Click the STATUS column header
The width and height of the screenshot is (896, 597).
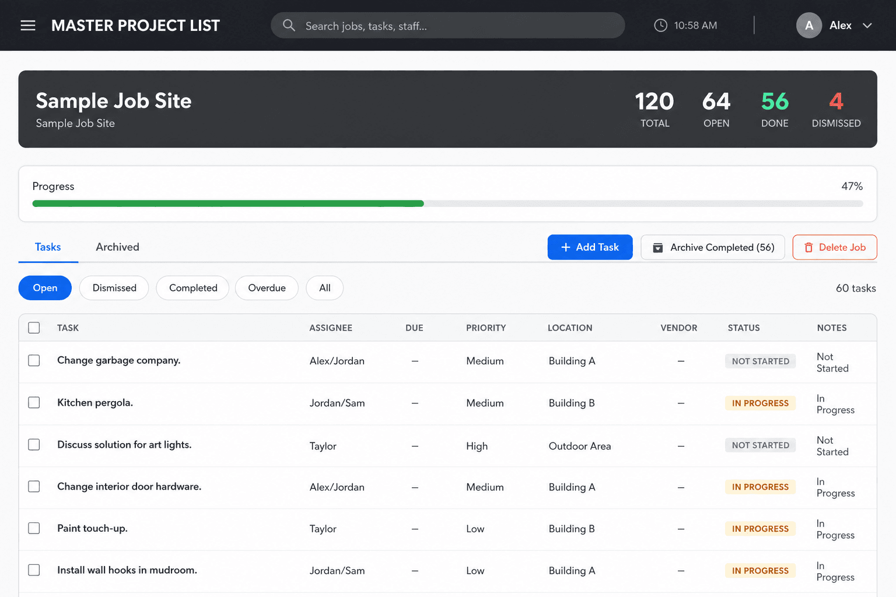(744, 328)
